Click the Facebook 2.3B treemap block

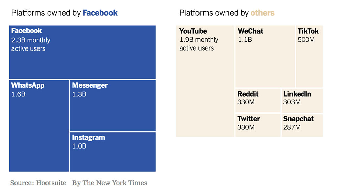(x=82, y=52)
